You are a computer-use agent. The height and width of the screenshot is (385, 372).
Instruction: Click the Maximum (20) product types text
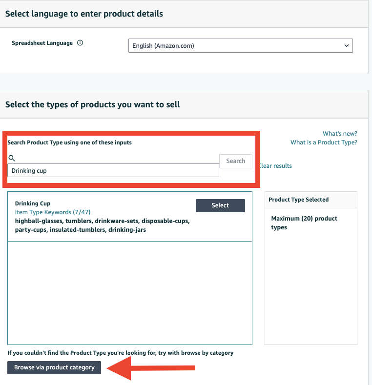point(304,223)
